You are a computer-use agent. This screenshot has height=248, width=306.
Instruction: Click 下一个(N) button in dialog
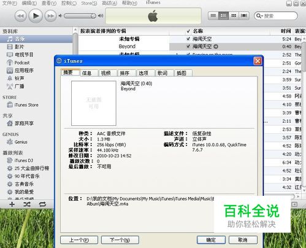120,240
